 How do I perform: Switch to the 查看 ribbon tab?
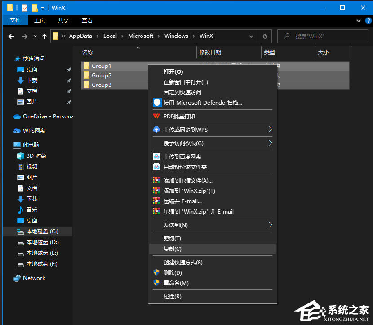(87, 20)
